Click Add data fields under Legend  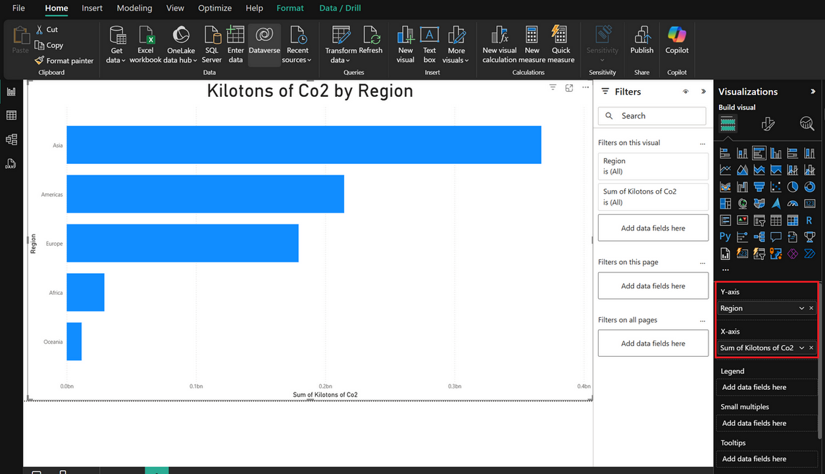pyautogui.click(x=766, y=387)
